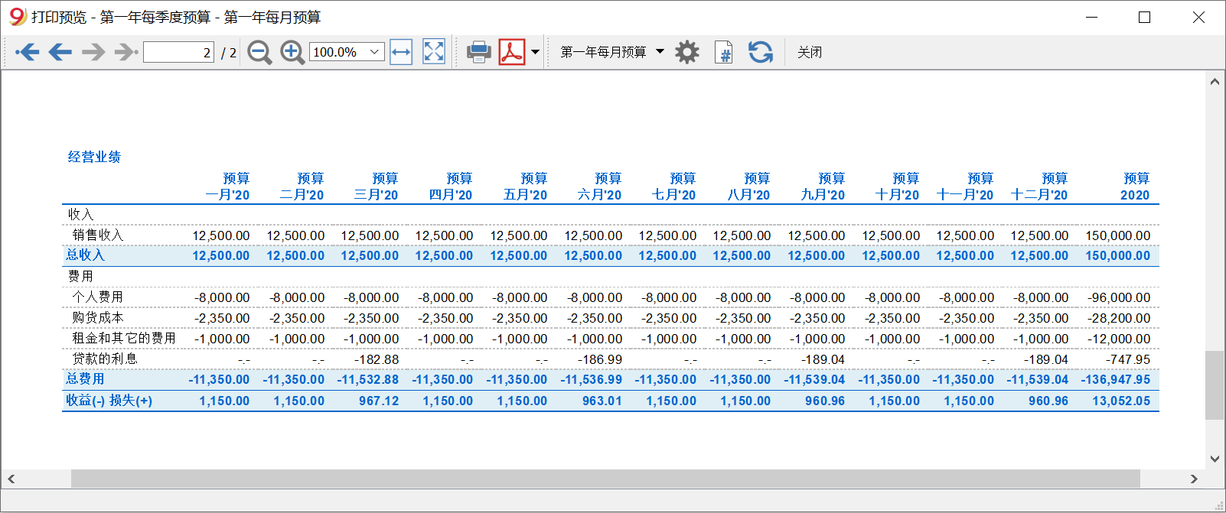The width and height of the screenshot is (1226, 513).
Task: Fit page to width icon
Action: click(x=401, y=52)
